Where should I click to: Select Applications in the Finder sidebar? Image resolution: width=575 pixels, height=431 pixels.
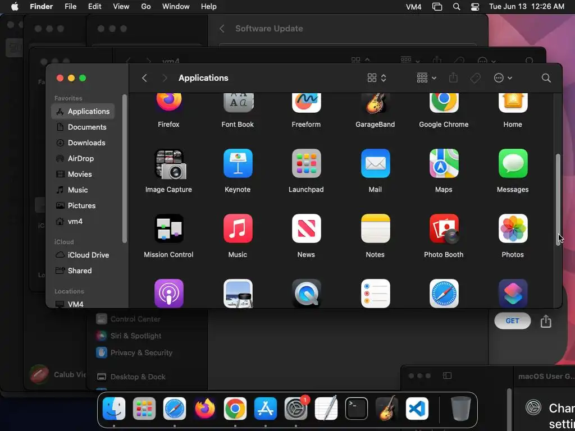click(83, 112)
